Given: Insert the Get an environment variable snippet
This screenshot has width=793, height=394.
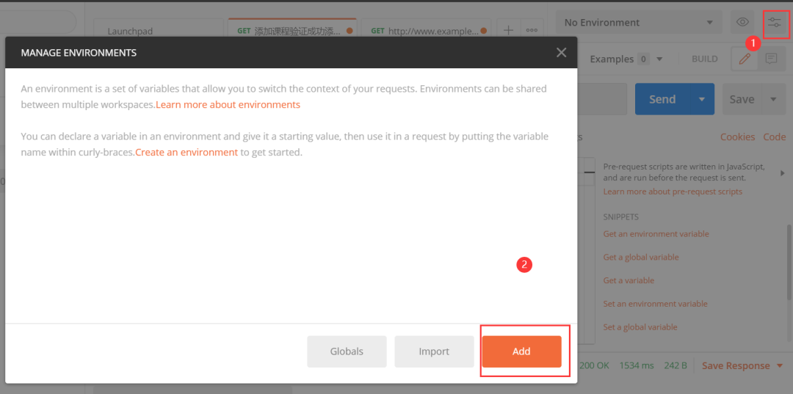Looking at the screenshot, I should 656,234.
